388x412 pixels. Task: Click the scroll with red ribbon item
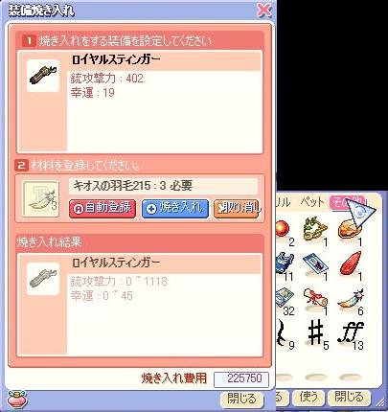click(x=315, y=299)
